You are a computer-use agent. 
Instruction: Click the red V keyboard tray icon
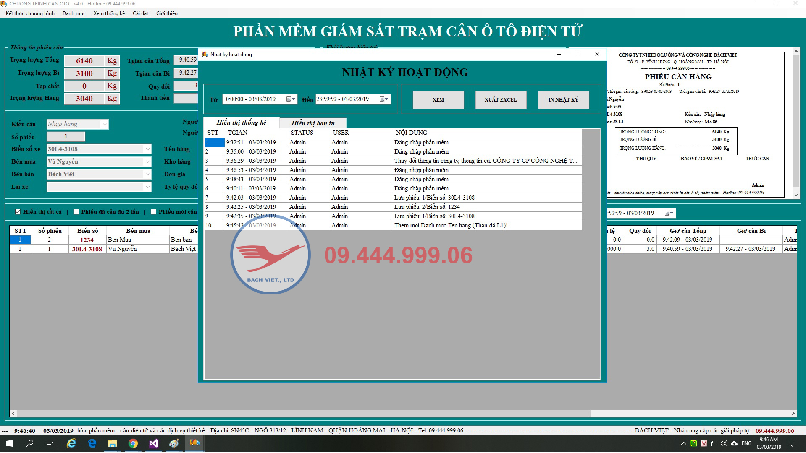[x=704, y=443]
